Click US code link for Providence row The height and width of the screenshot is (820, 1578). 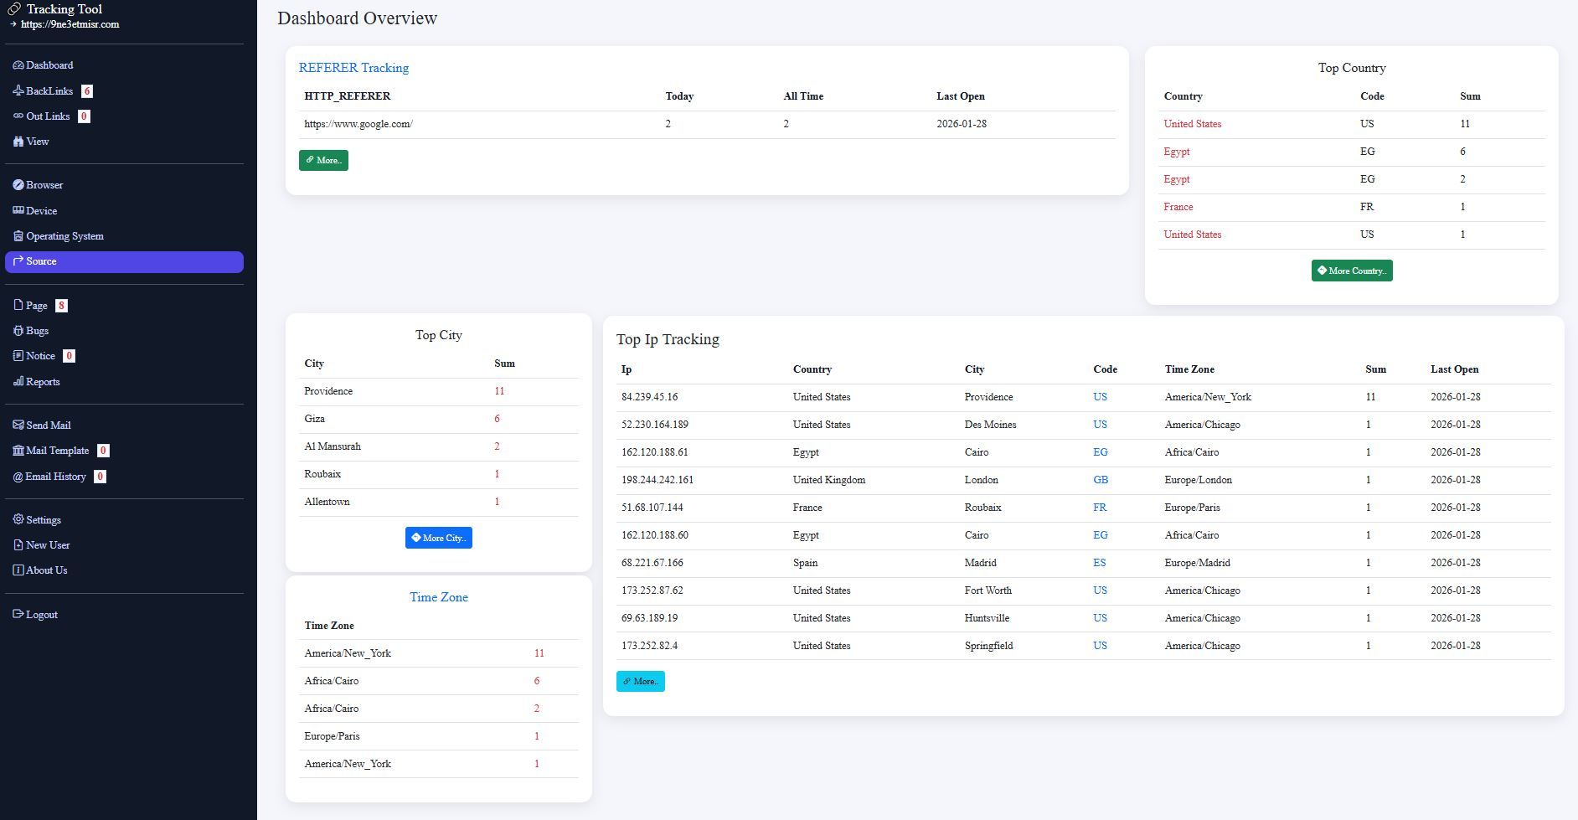(1100, 397)
